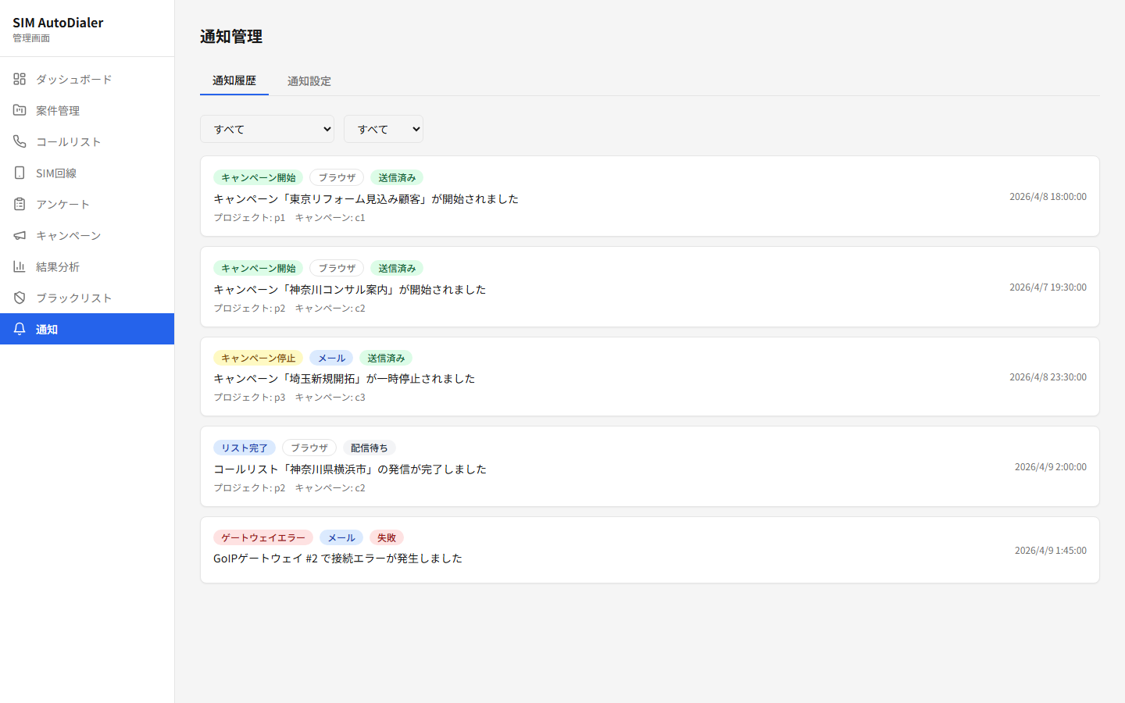Switch to 通知設定 tab
The height and width of the screenshot is (703, 1125).
click(309, 80)
